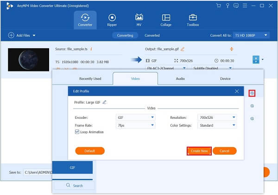The image size is (278, 195).
Task: Click the AnyMP4 app logo icon
Action: point(10,6)
